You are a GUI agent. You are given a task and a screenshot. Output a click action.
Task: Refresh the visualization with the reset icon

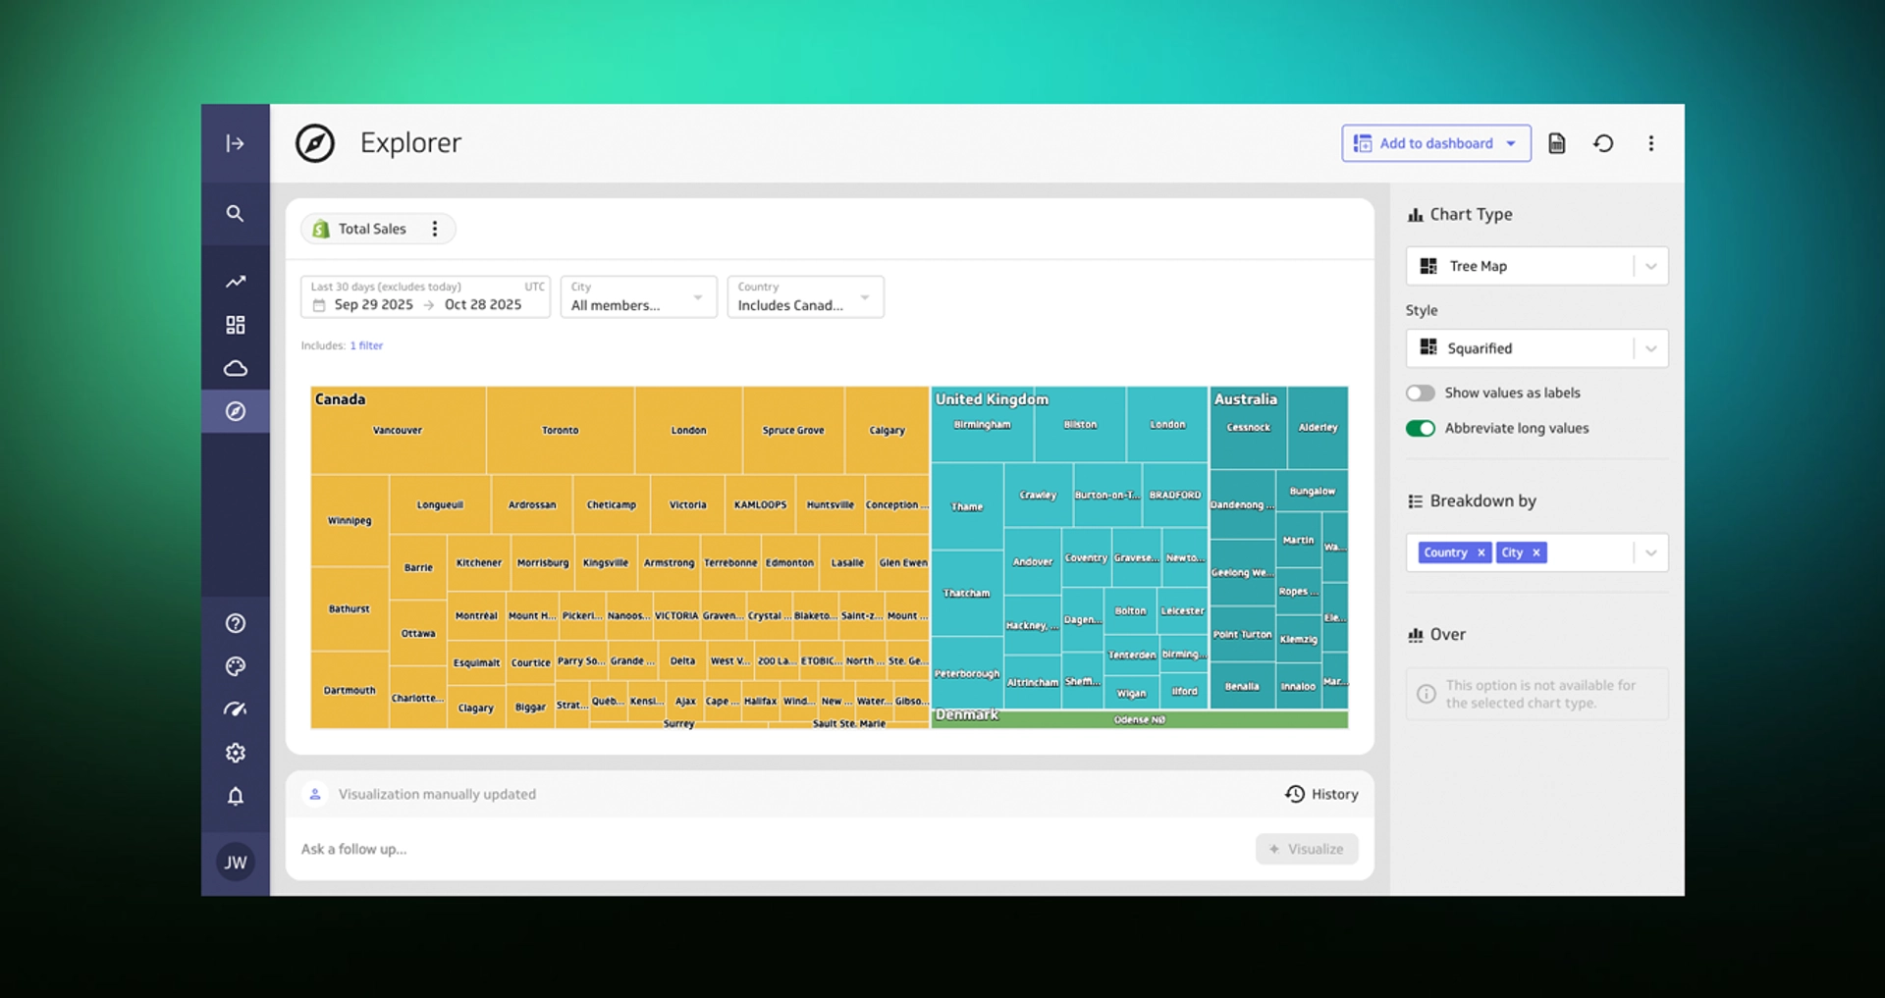pos(1603,142)
